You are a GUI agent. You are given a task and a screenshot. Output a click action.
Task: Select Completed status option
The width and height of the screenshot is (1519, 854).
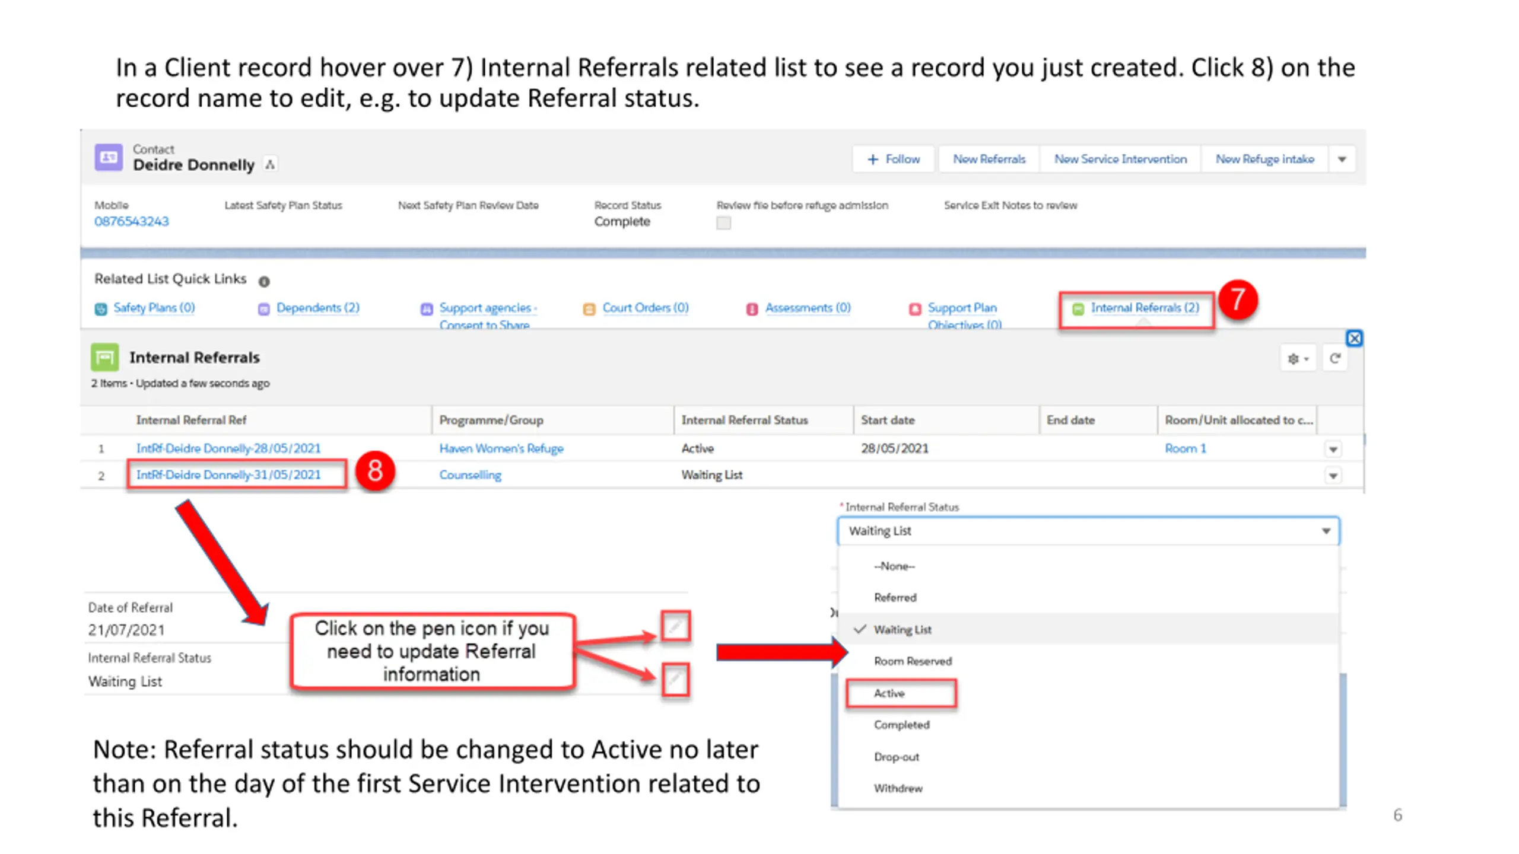point(1088,725)
